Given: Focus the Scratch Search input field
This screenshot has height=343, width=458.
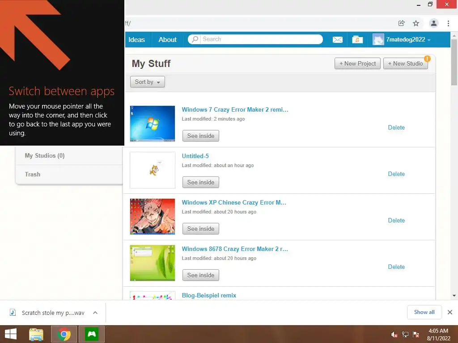Looking at the screenshot, I should (x=262, y=39).
